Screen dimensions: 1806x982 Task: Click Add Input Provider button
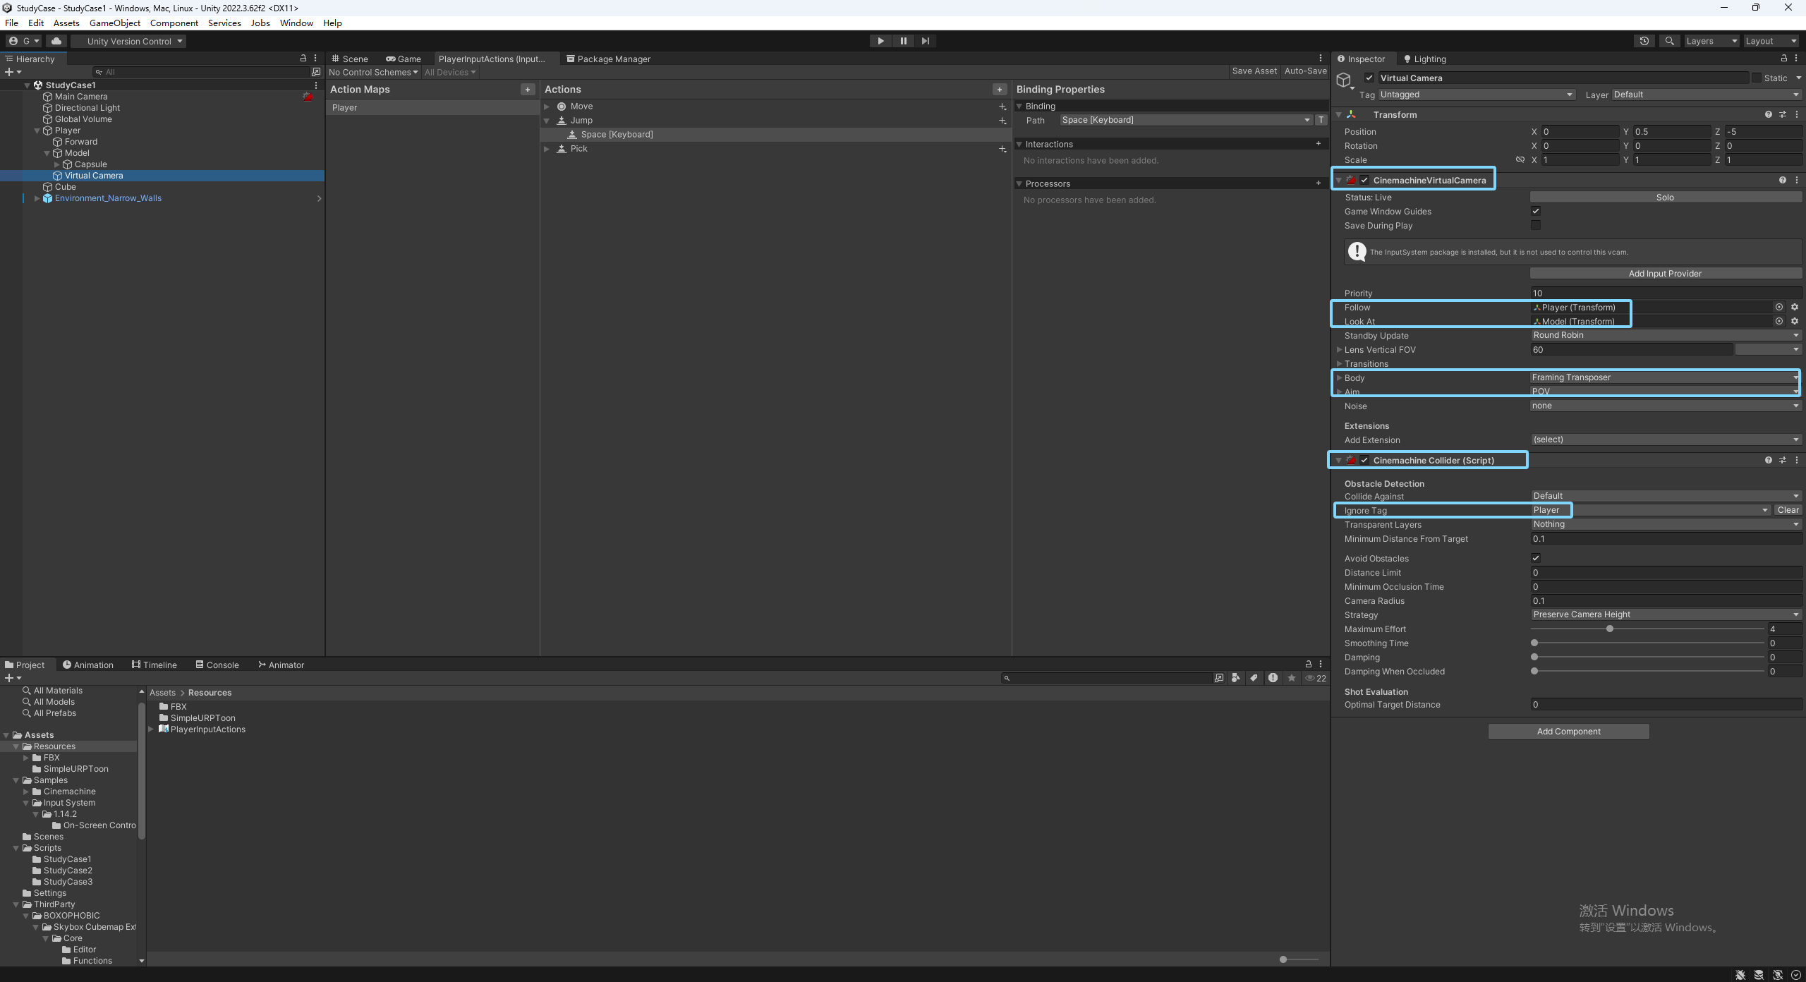[x=1664, y=274]
